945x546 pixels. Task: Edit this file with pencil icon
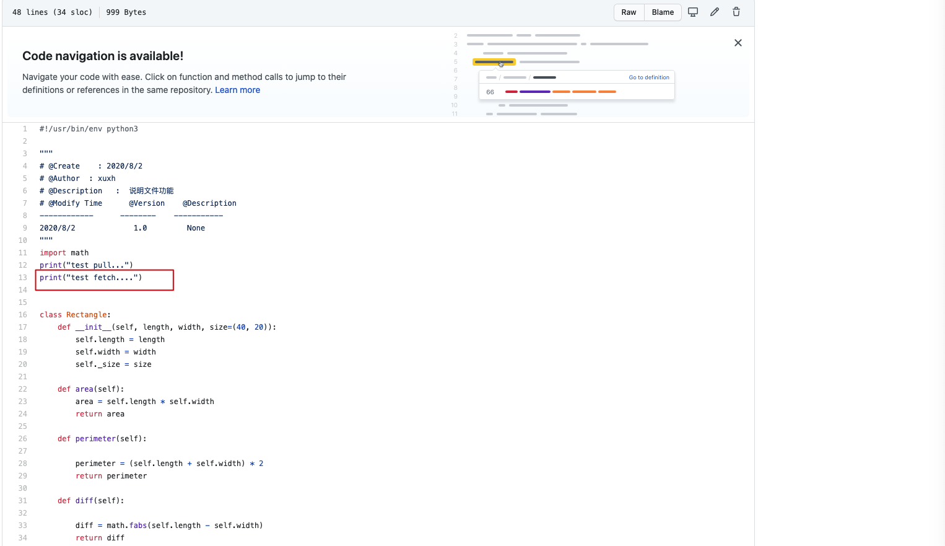point(715,12)
